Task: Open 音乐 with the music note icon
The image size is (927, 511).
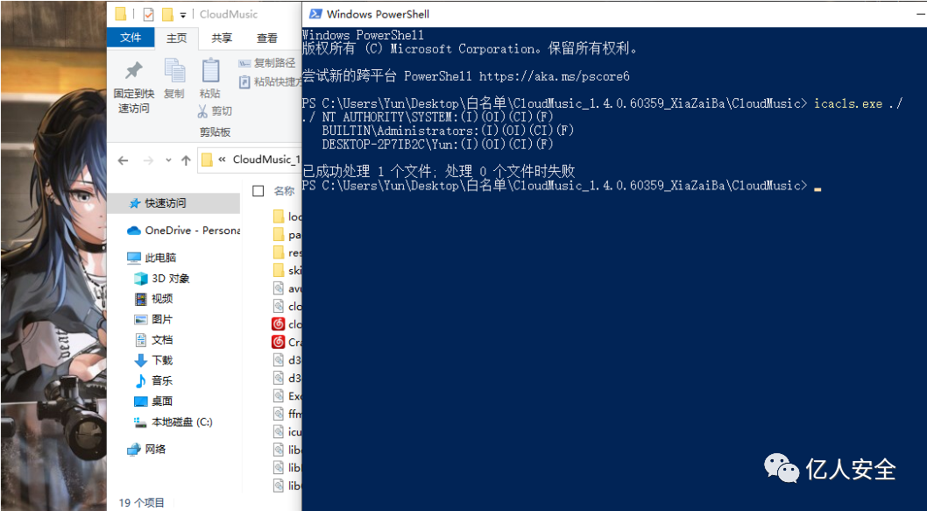Action: click(x=141, y=380)
